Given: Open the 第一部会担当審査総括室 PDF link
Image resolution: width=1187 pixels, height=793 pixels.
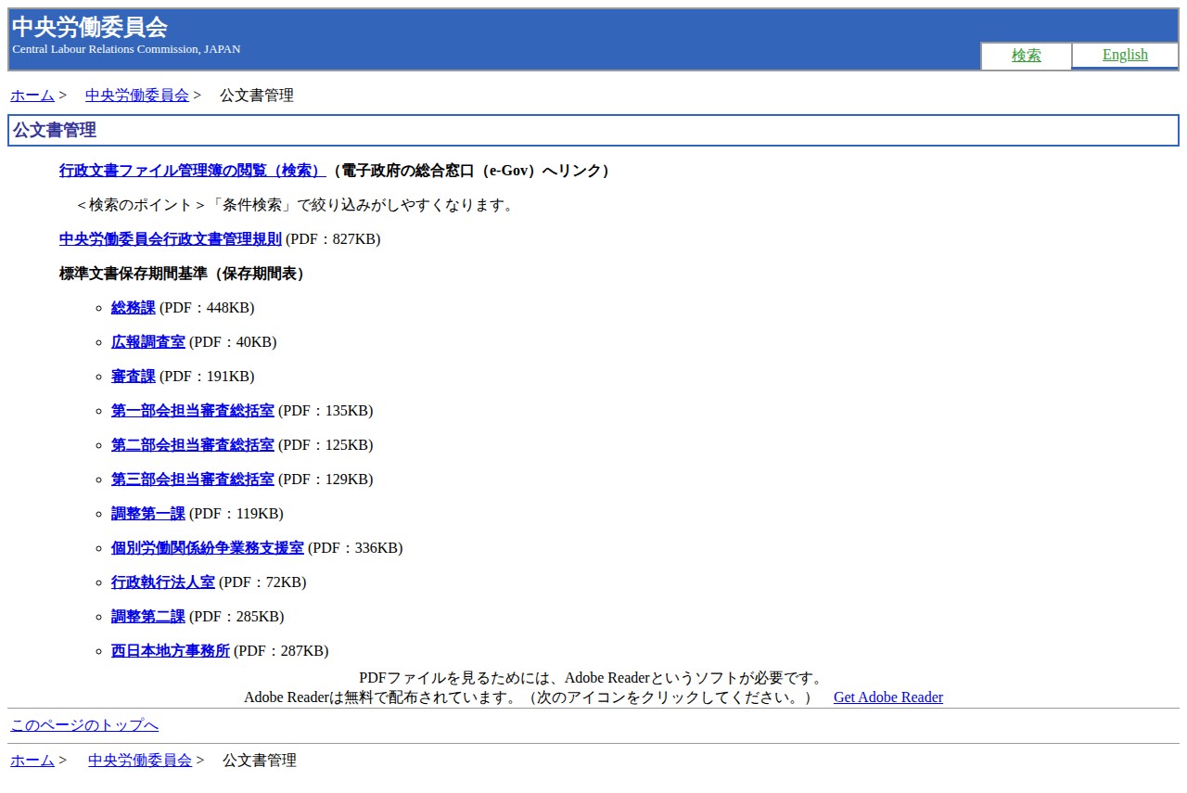Looking at the screenshot, I should point(192,410).
